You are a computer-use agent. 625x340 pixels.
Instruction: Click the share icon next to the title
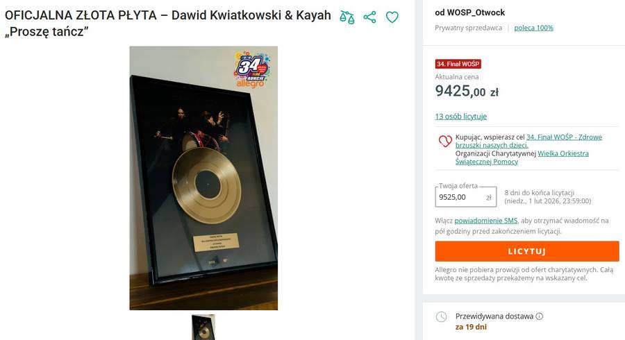[x=369, y=17]
